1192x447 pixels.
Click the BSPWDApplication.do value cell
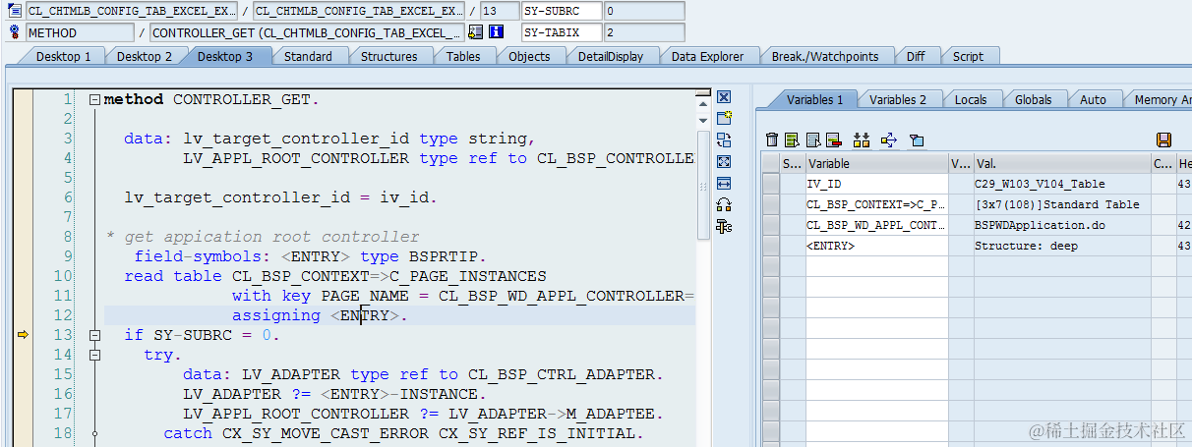click(x=1062, y=225)
